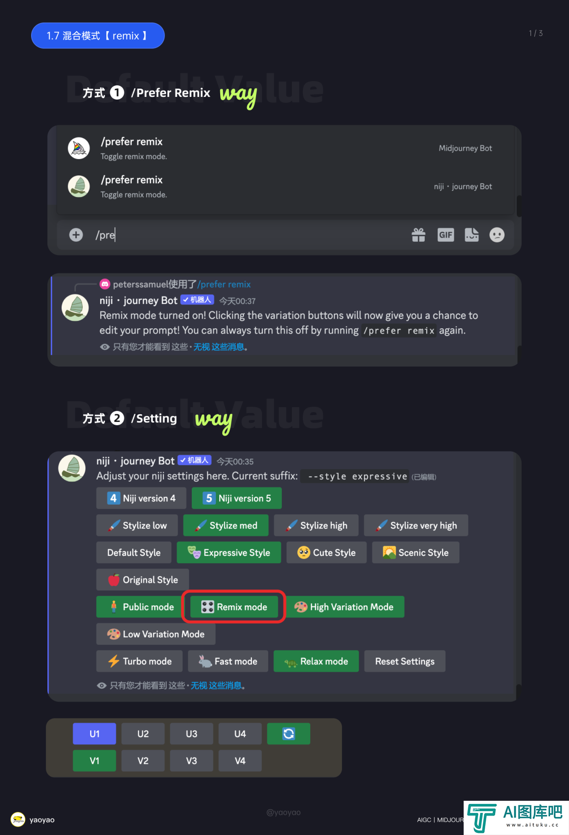
Task: Click the niji journey Bot avatar in settings message
Action: pyautogui.click(x=72, y=468)
